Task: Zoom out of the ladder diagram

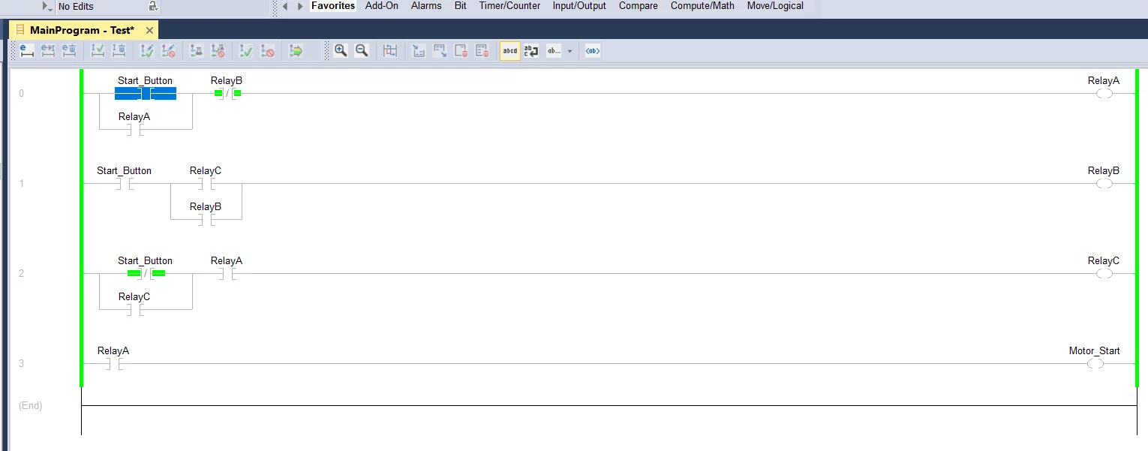Action: coord(362,51)
